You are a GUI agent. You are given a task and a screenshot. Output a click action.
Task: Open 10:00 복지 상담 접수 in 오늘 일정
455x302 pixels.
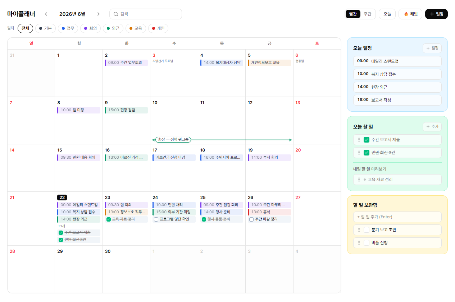(397, 74)
